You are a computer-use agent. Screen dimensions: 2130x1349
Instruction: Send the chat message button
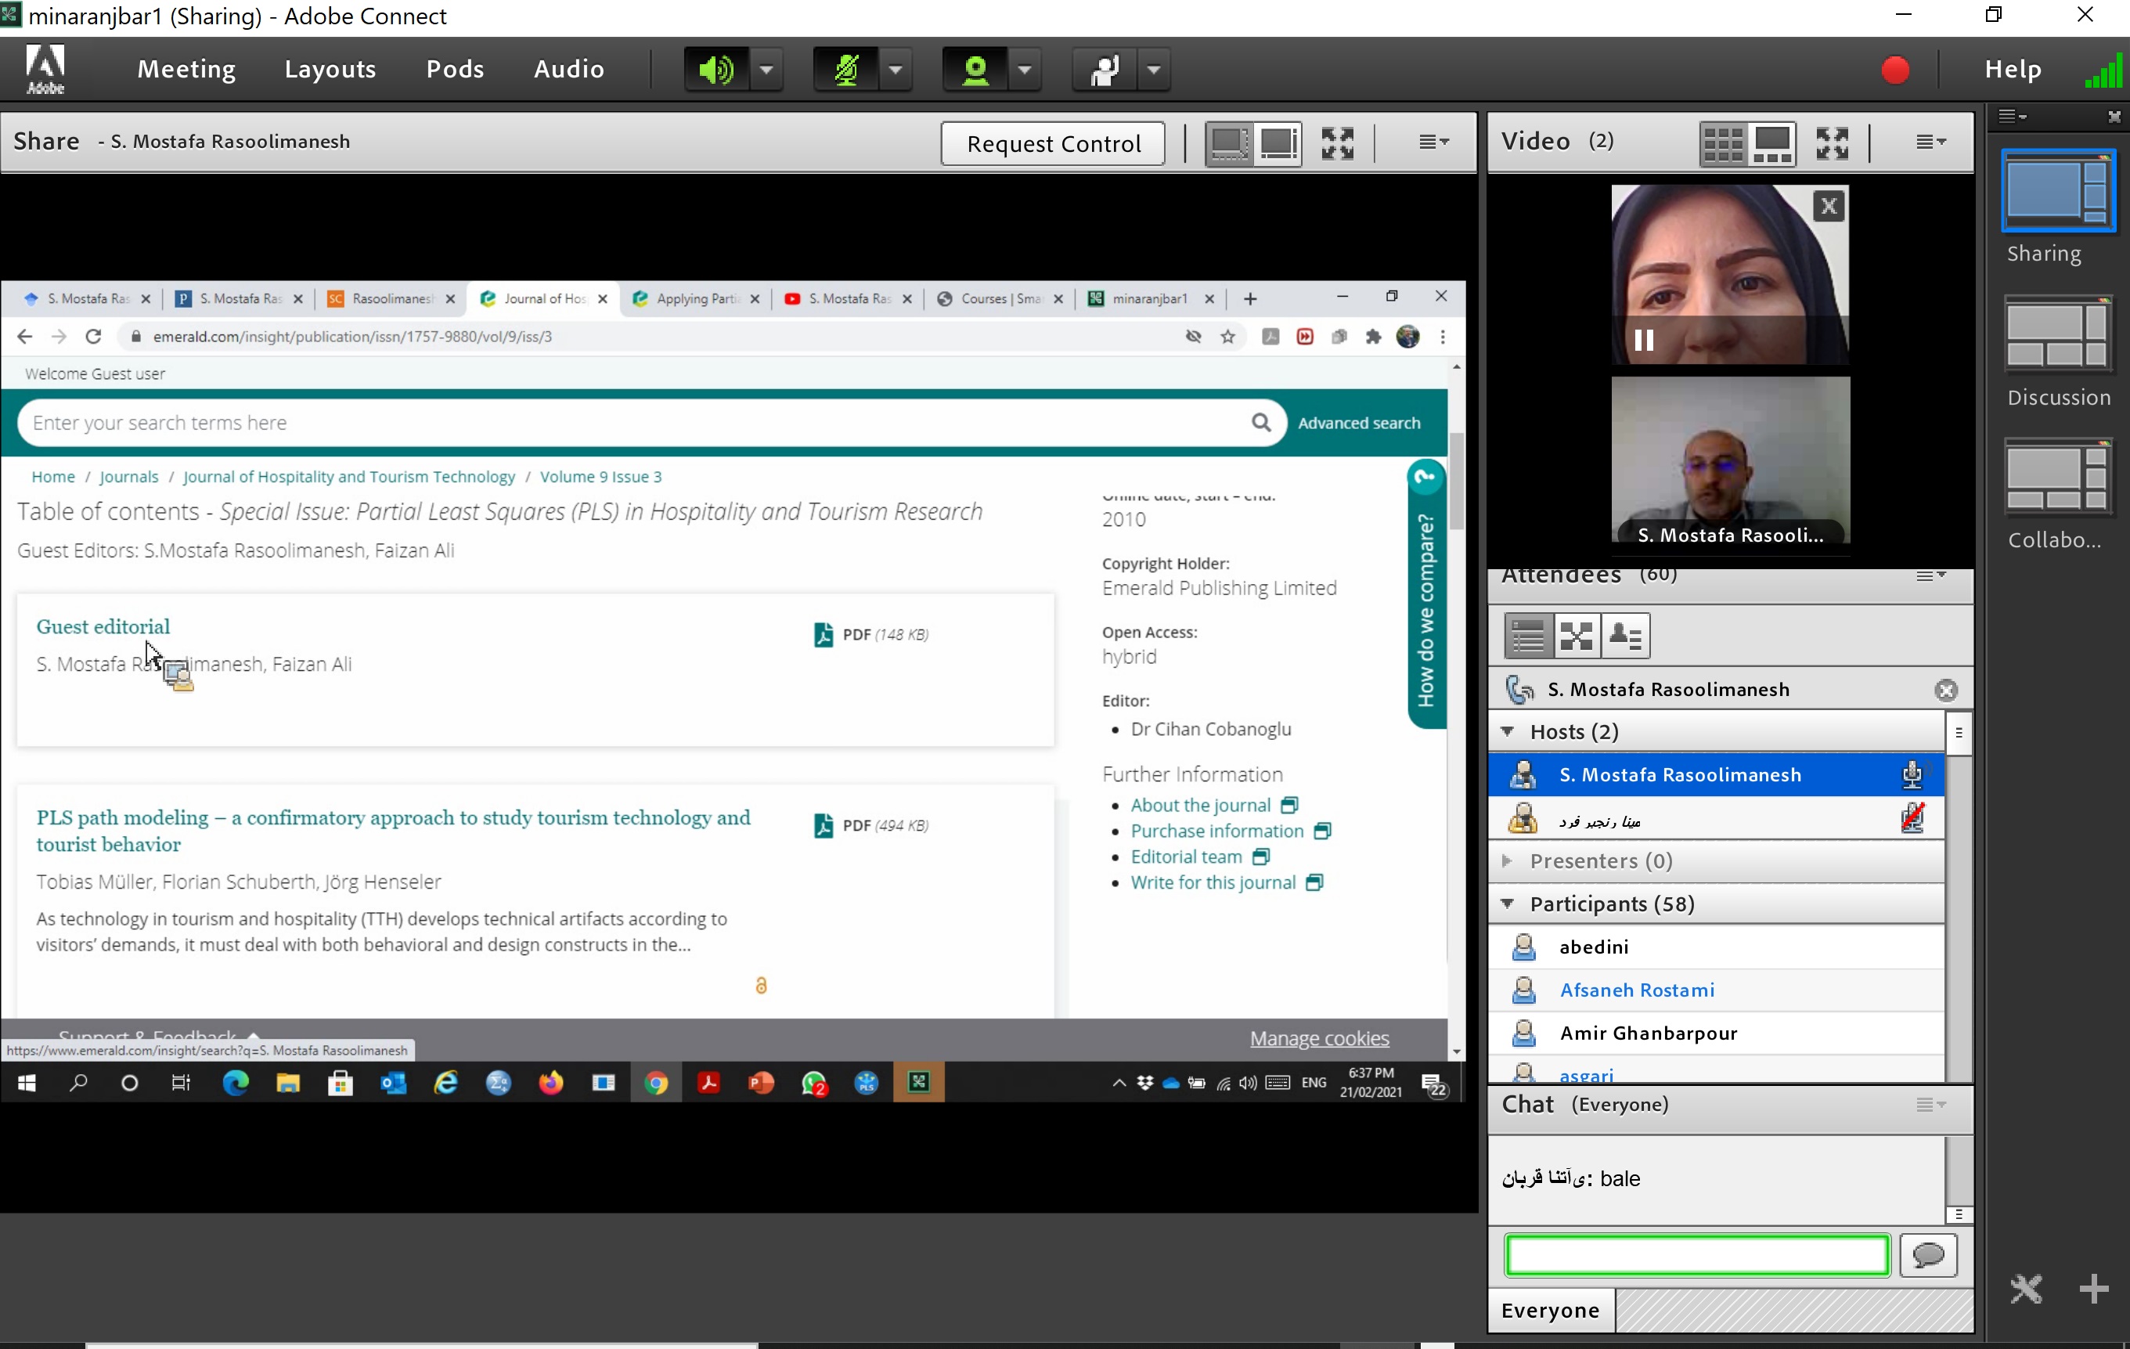pyautogui.click(x=1928, y=1255)
